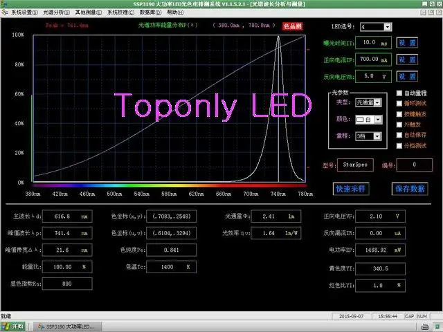Click the 色纯度Pe value 0.841

click(171, 250)
